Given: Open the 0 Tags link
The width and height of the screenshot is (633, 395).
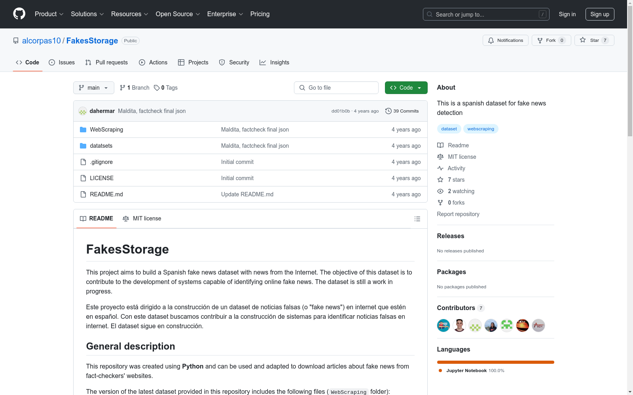Looking at the screenshot, I should (x=166, y=88).
